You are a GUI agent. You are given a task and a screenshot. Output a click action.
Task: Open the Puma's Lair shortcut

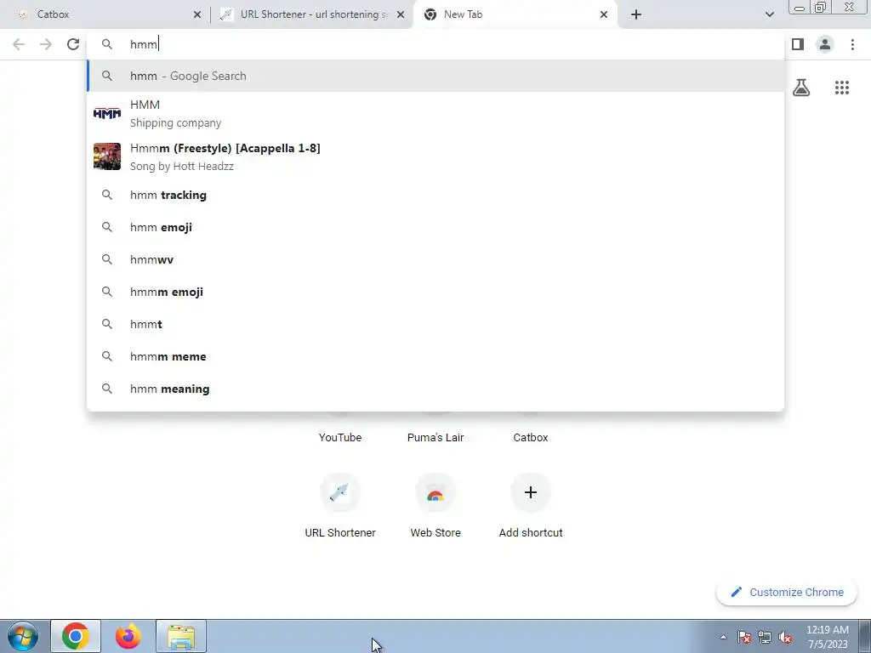point(435,438)
